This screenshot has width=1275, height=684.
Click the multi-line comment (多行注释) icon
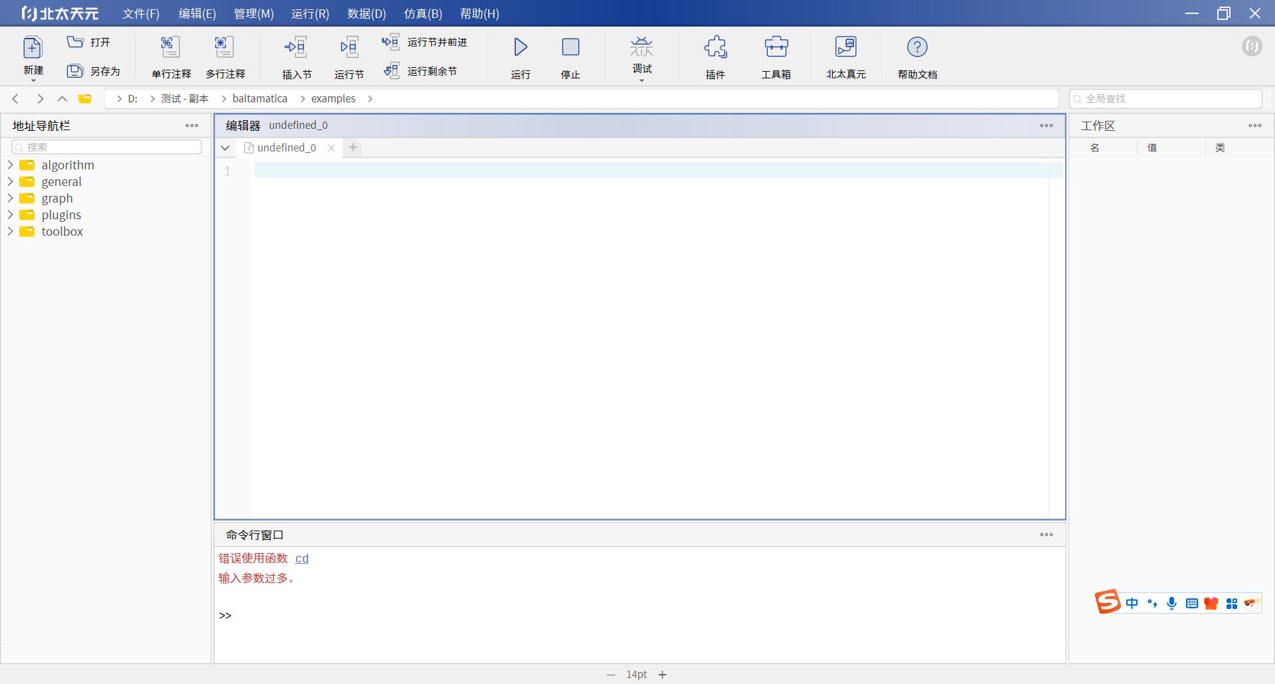point(225,47)
